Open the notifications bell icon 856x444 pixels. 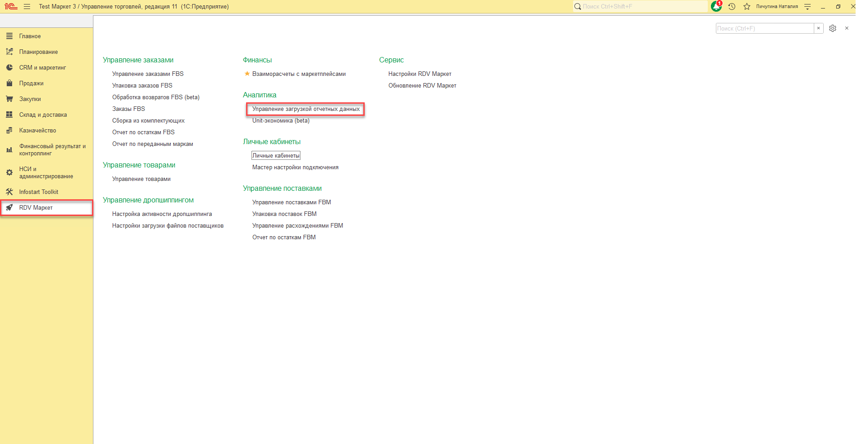(716, 6)
